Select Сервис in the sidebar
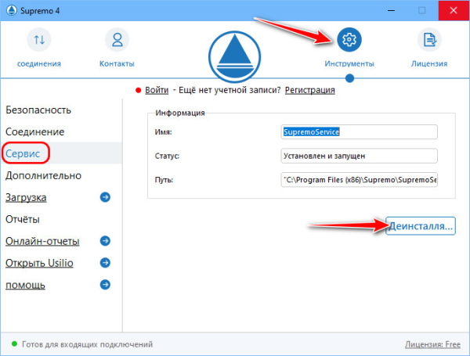Screen dimensions: 470x356 pos(23,153)
